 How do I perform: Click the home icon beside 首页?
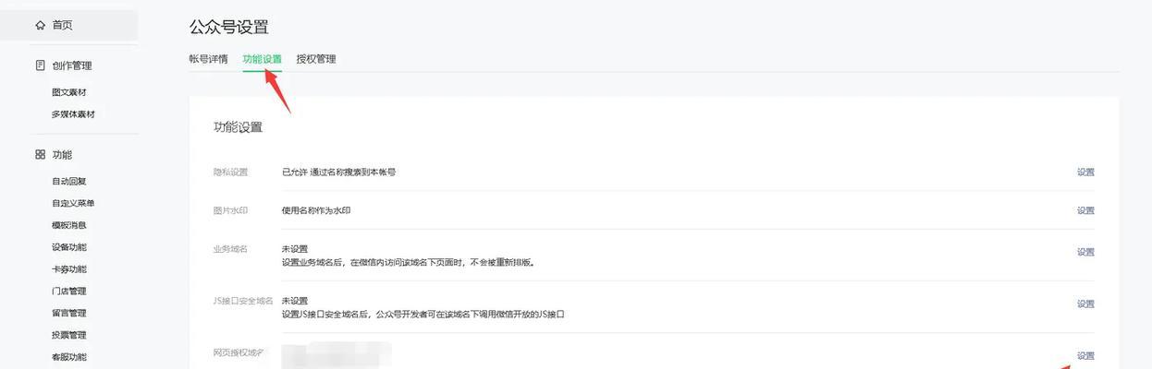click(x=40, y=25)
